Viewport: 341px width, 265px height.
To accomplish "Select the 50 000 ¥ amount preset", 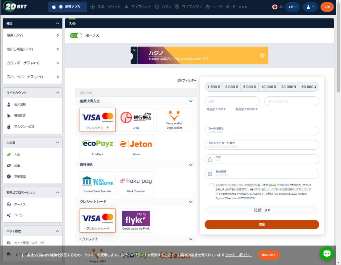I will pyautogui.click(x=309, y=87).
